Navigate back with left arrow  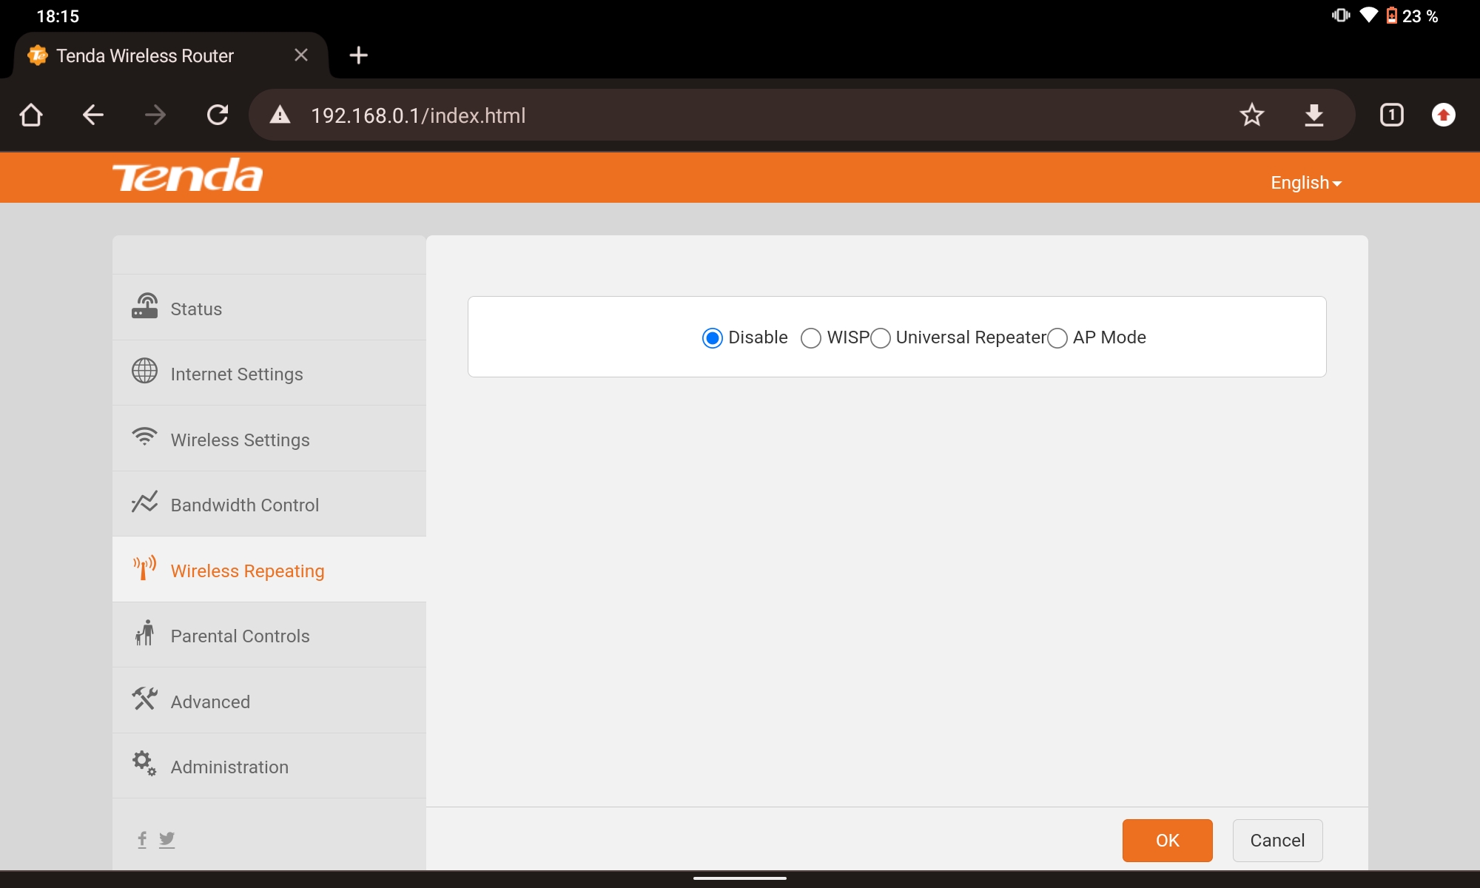[x=93, y=115]
